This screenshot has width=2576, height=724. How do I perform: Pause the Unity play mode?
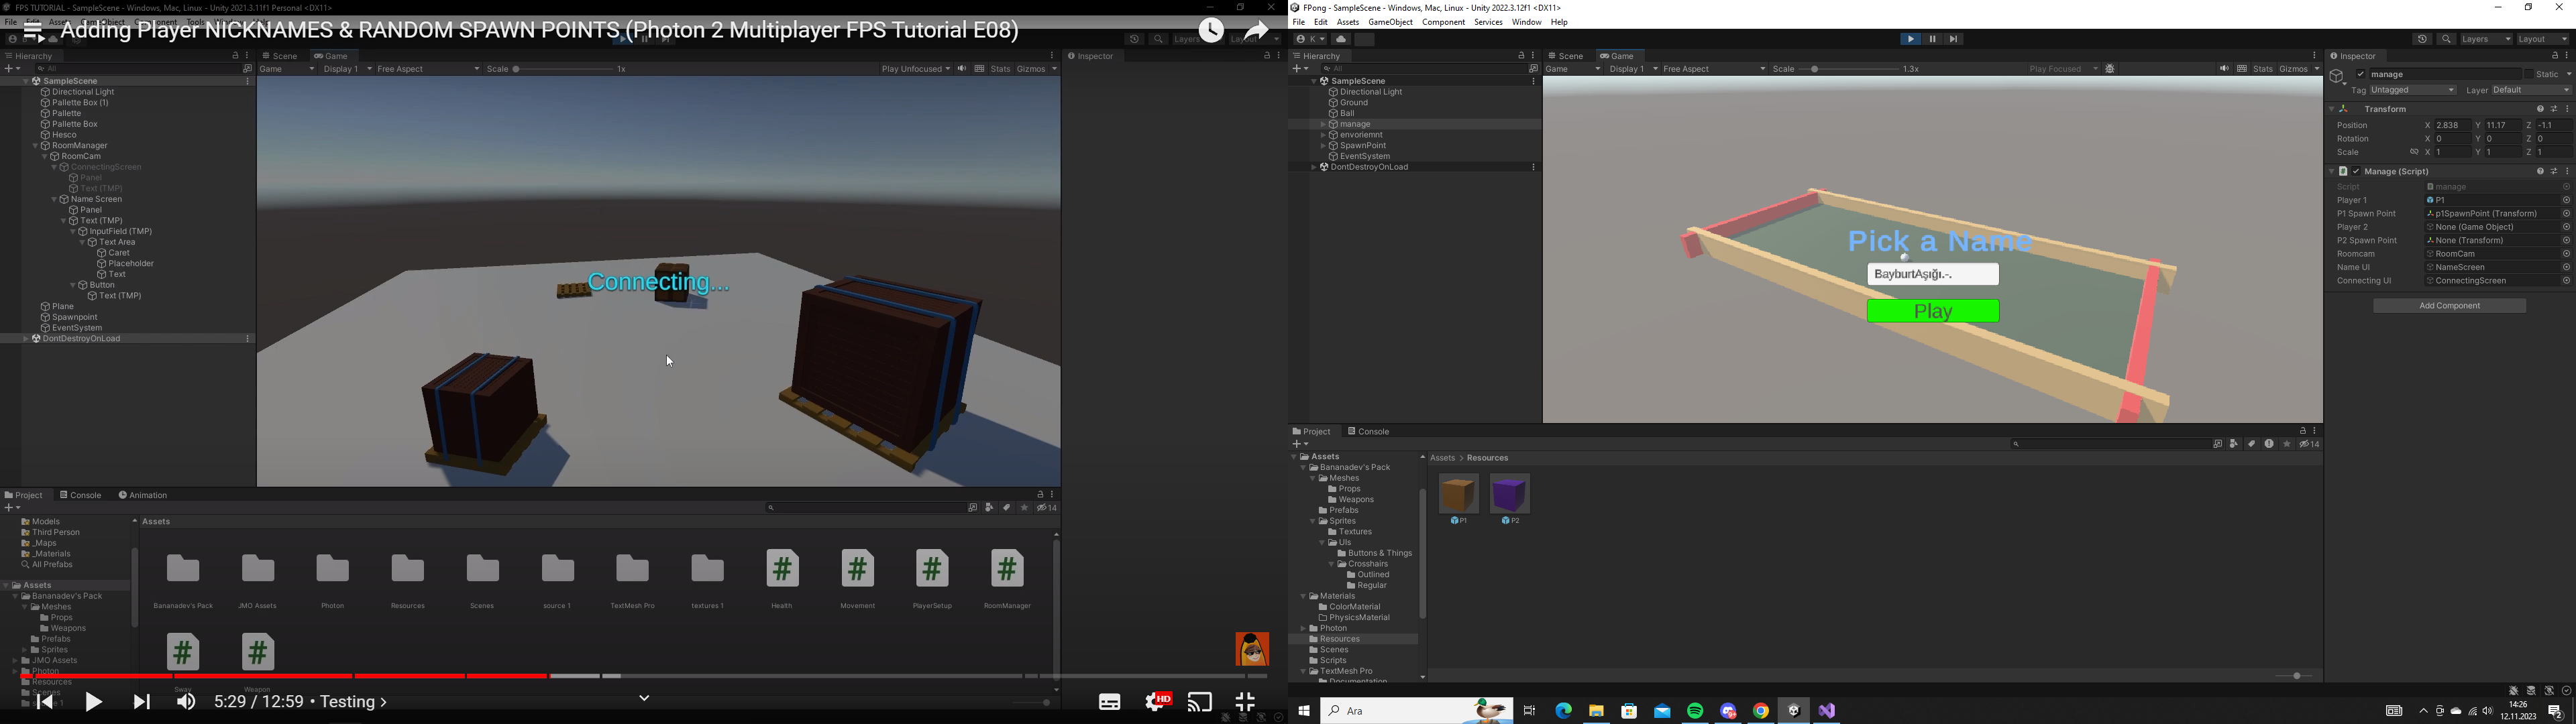tap(1932, 39)
